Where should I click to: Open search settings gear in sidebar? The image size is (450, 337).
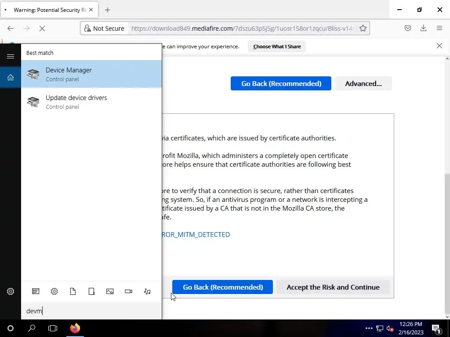pos(11,291)
